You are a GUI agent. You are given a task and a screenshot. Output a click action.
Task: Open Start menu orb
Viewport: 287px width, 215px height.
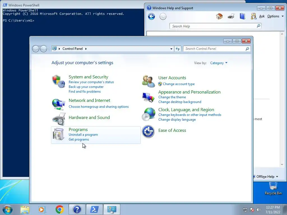click(x=8, y=209)
